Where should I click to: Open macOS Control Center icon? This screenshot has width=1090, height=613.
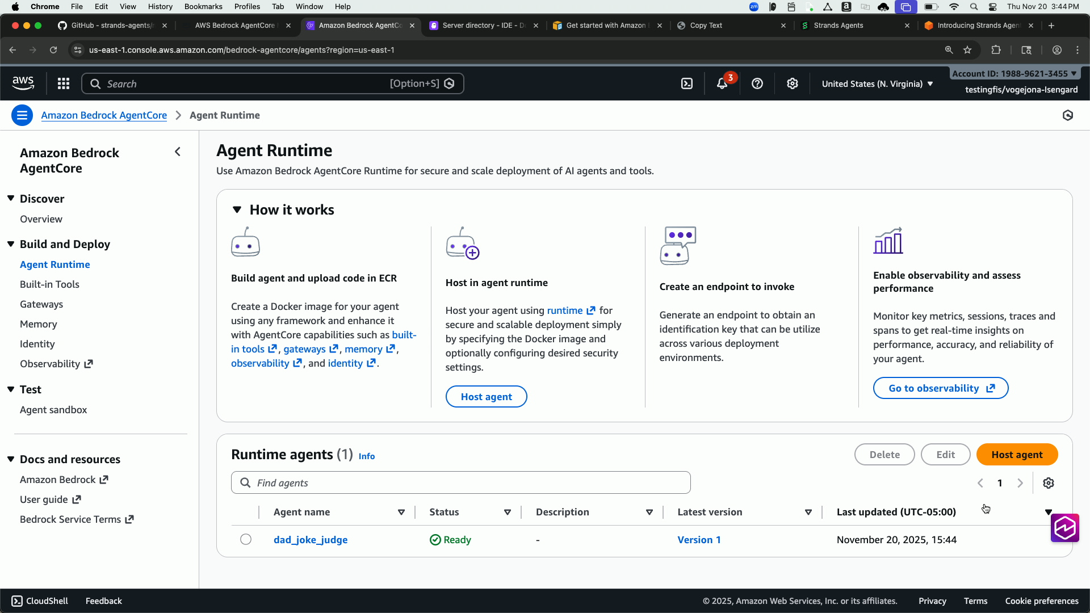click(x=993, y=7)
